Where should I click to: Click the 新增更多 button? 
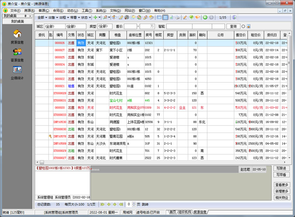282,191
